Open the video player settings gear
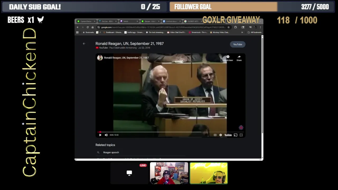 pyautogui.click(x=221, y=135)
